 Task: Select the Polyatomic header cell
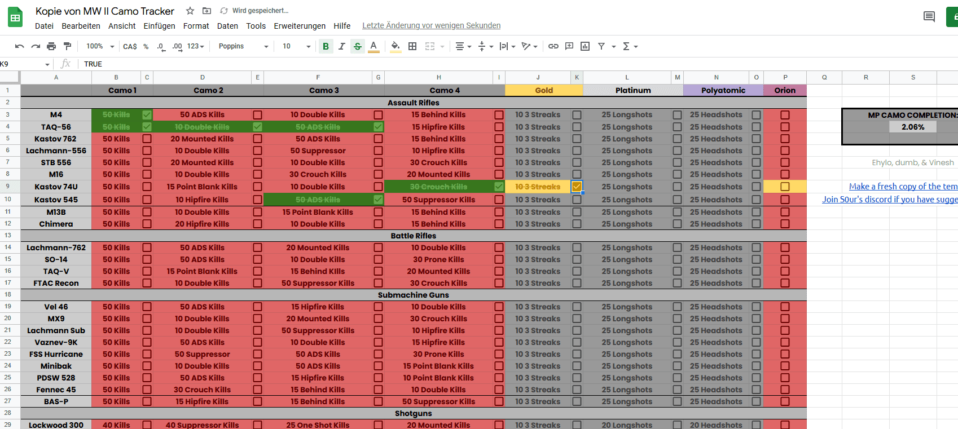(723, 90)
